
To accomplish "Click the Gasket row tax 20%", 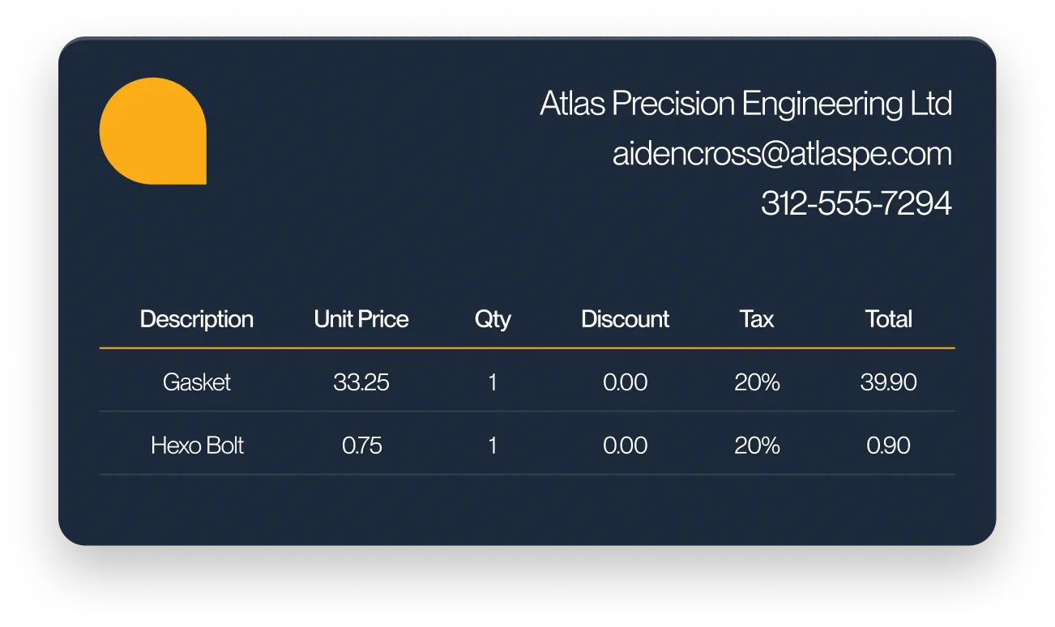I will coord(758,382).
